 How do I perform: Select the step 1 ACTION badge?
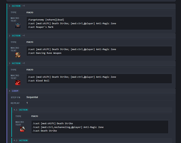pyautogui.click(x=16, y=6)
